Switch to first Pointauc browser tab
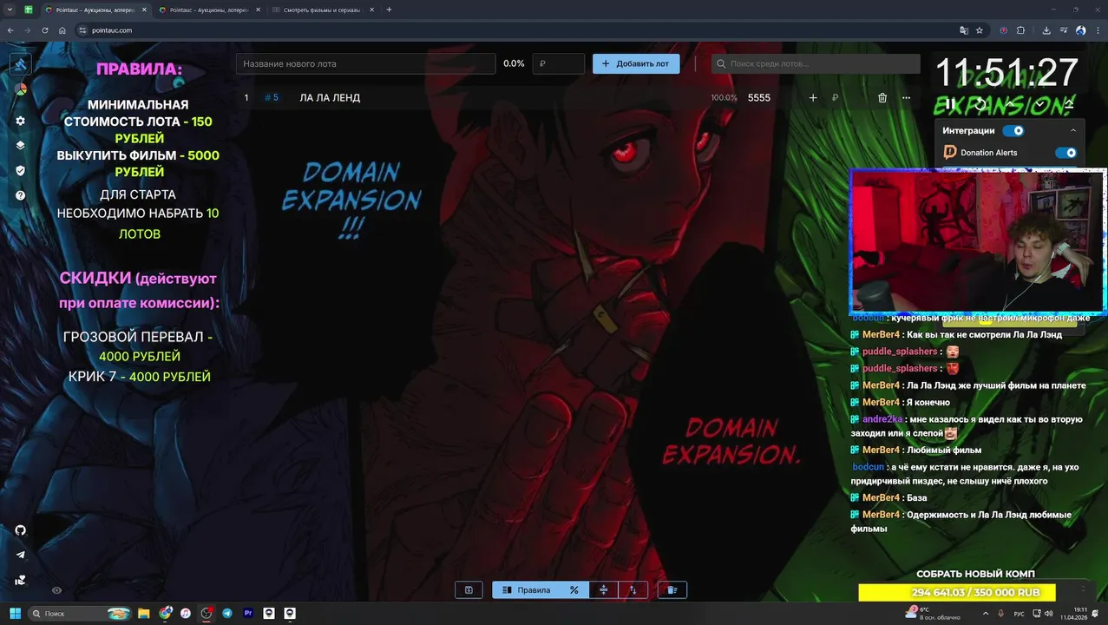1108x625 pixels. pyautogui.click(x=94, y=10)
